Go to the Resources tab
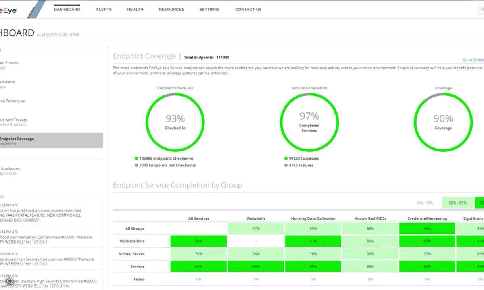Screen dimensions: 484x290 click(x=171, y=9)
